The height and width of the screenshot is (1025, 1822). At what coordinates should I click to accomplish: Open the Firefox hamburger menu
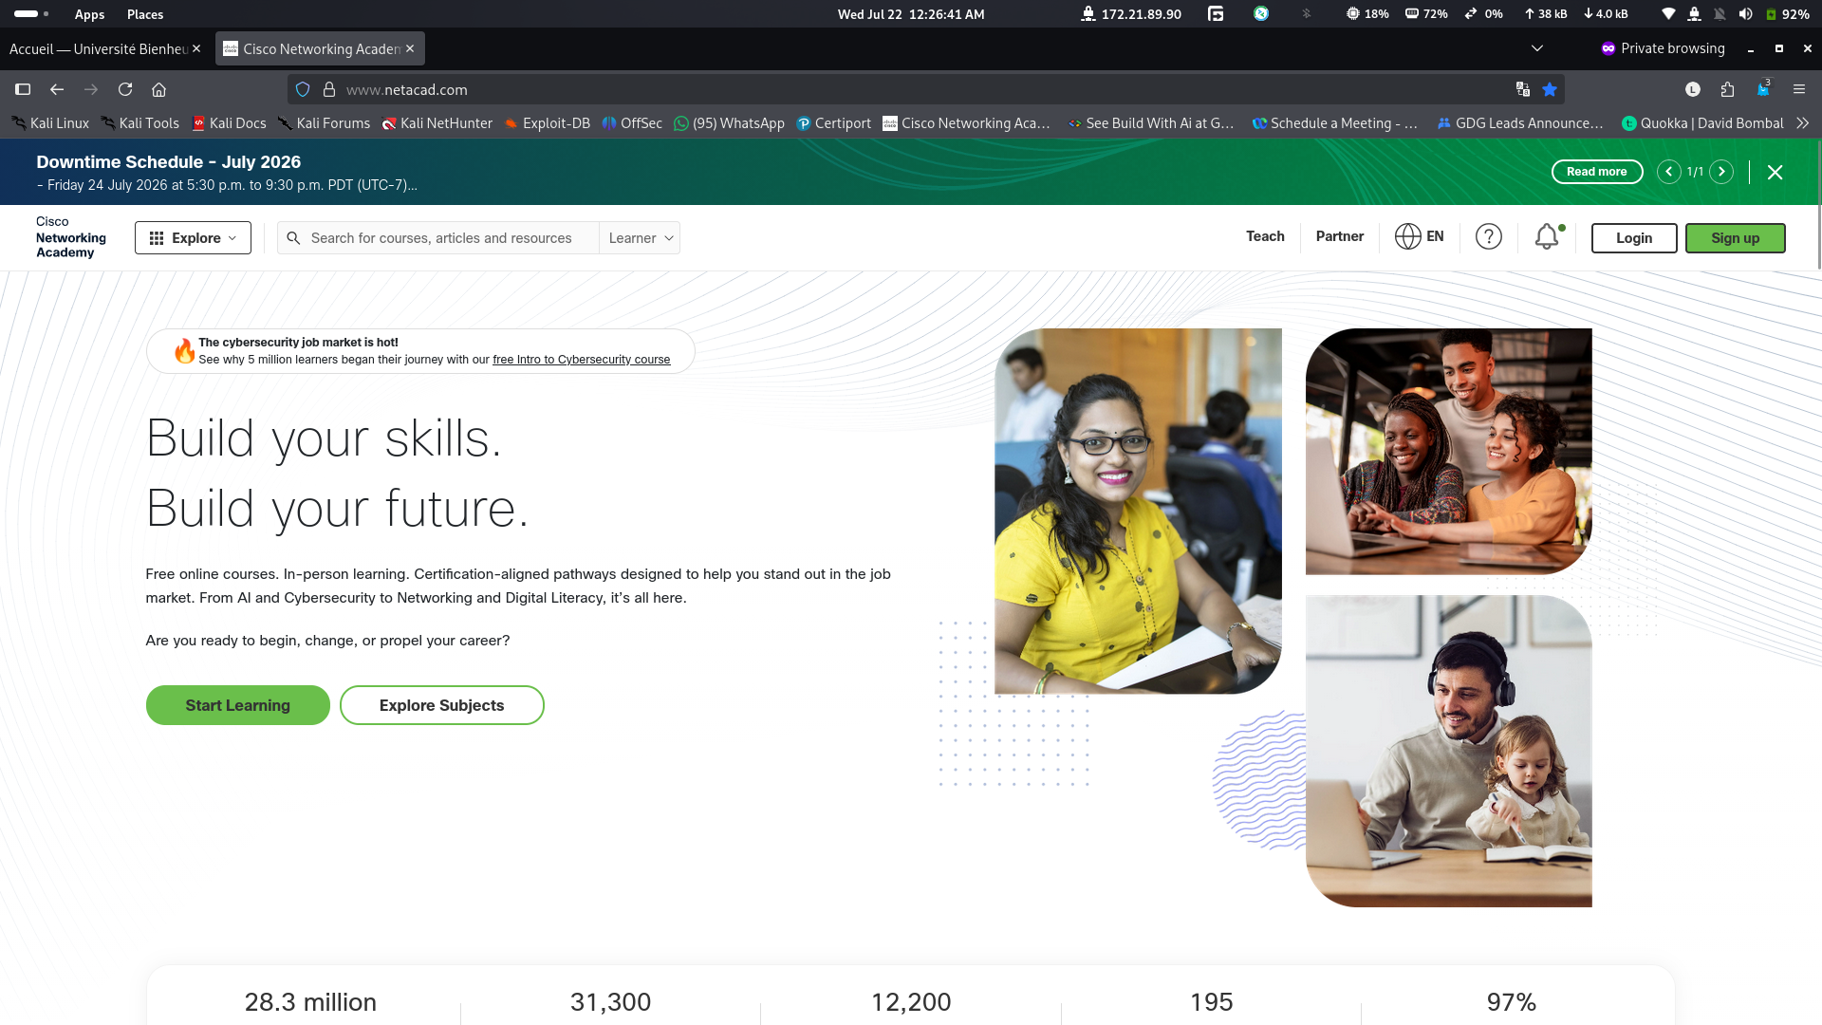[x=1798, y=89]
